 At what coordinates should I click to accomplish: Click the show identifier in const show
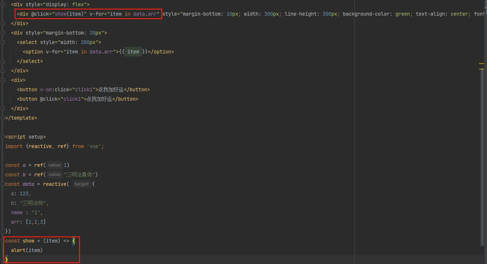[x=28, y=241]
